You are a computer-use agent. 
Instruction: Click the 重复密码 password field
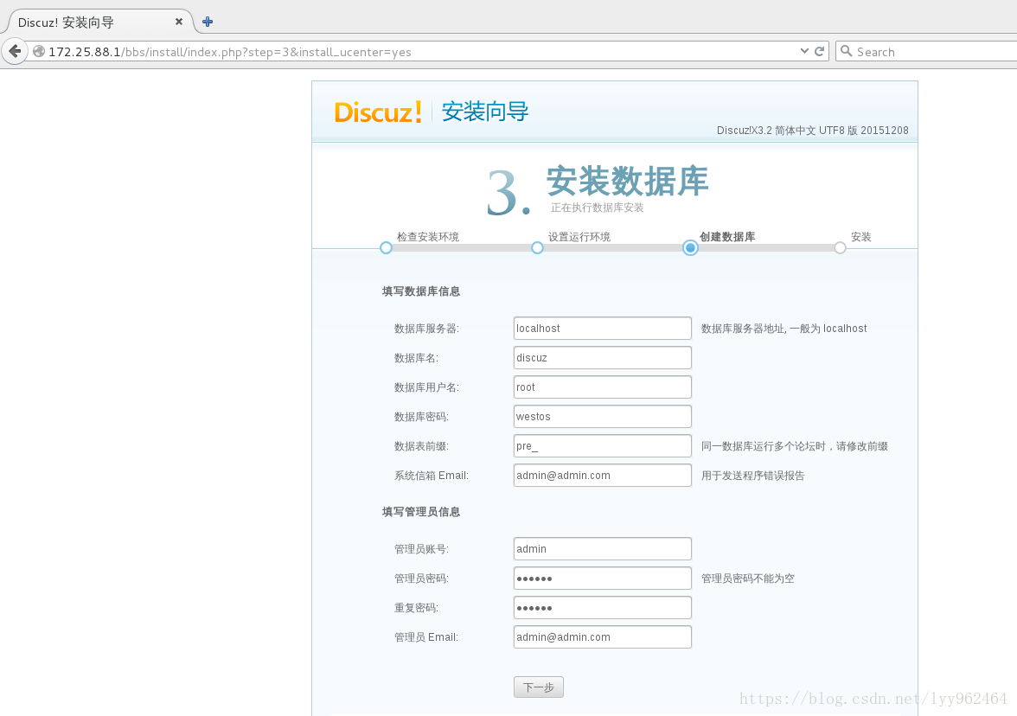point(603,608)
